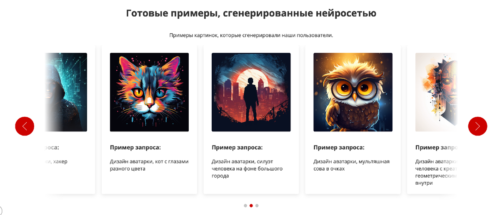Viewport: 500px width, 215px height.
Task: Open the partially hidden hacker image
Action: coord(65,92)
